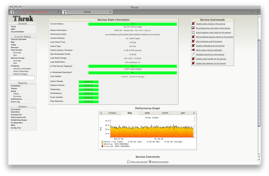Open Schedule downtime for this service link

210,54
